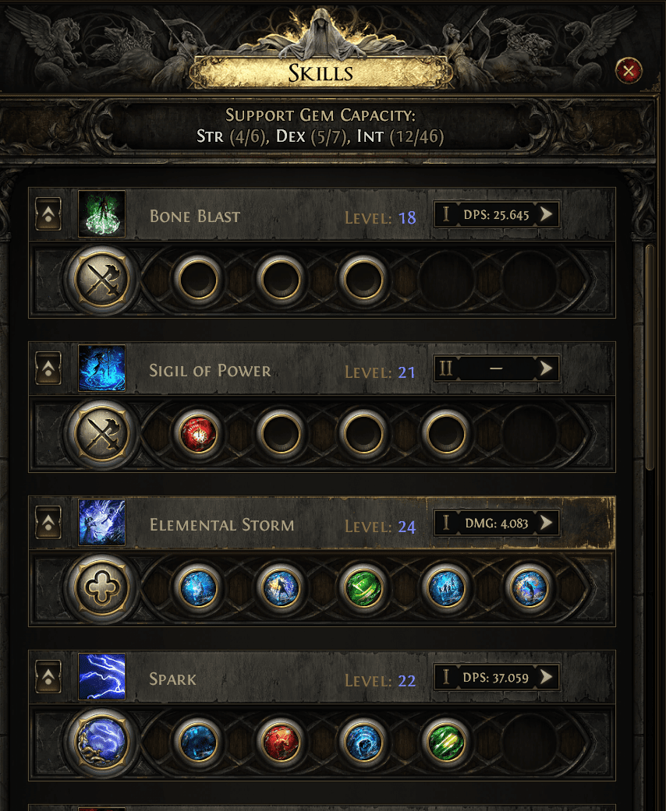Click the Bone Blast skill icon
666x811 pixels.
[101, 214]
